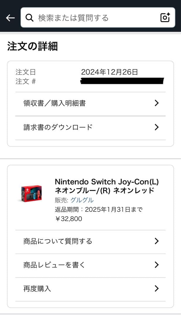The height and width of the screenshot is (317, 181).
Task: Open the camera search icon
Action: [165, 17]
